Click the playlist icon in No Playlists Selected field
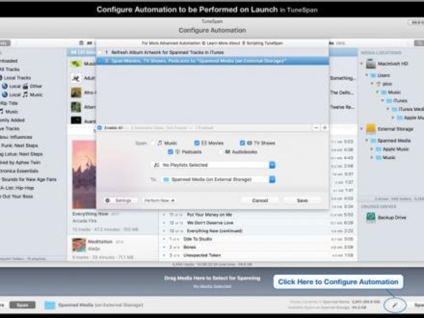 pyautogui.click(x=157, y=164)
